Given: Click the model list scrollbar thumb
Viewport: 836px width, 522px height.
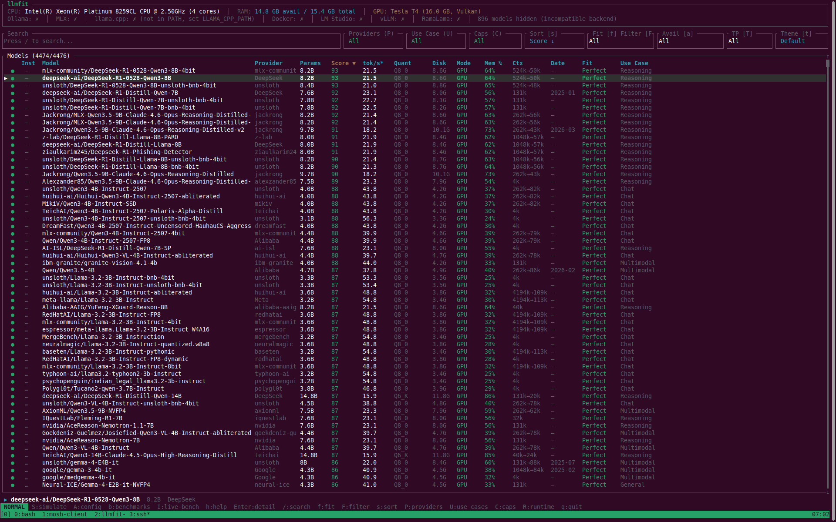Looking at the screenshot, I should coord(828,63).
